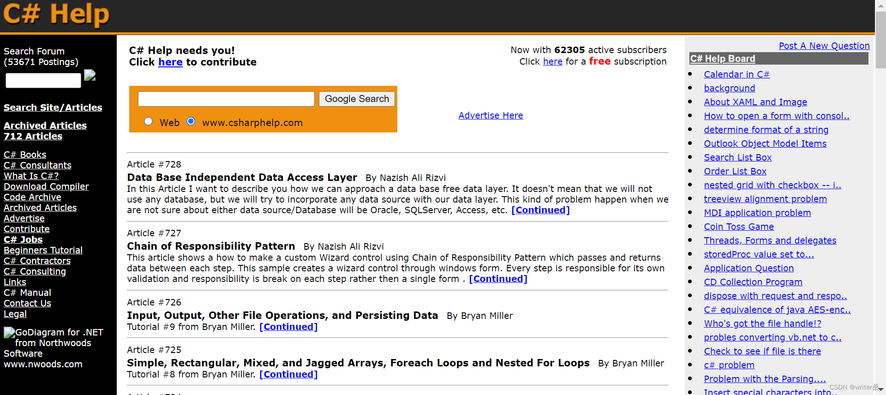Click the 'Article #728' label text
This screenshot has width=886, height=395.
(154, 164)
